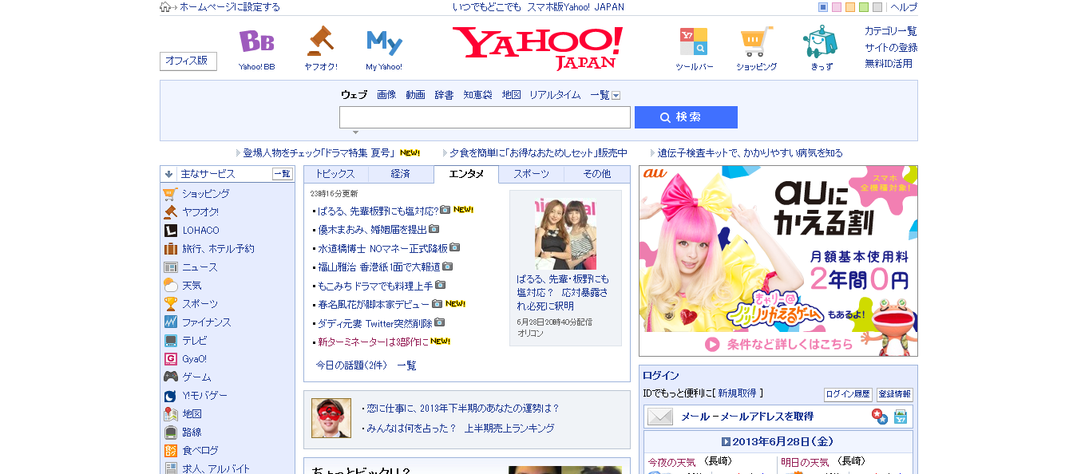Click camera icon beside ぱるる、先輩板野にも塩対応?
This screenshot has width=1077, height=474.
pyautogui.click(x=445, y=210)
